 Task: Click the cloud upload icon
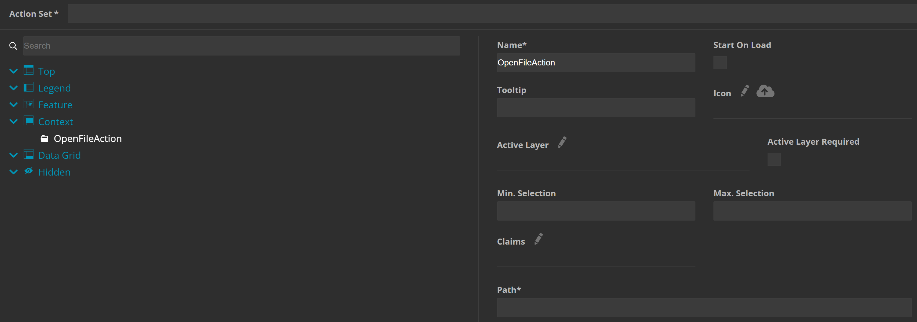pyautogui.click(x=765, y=91)
